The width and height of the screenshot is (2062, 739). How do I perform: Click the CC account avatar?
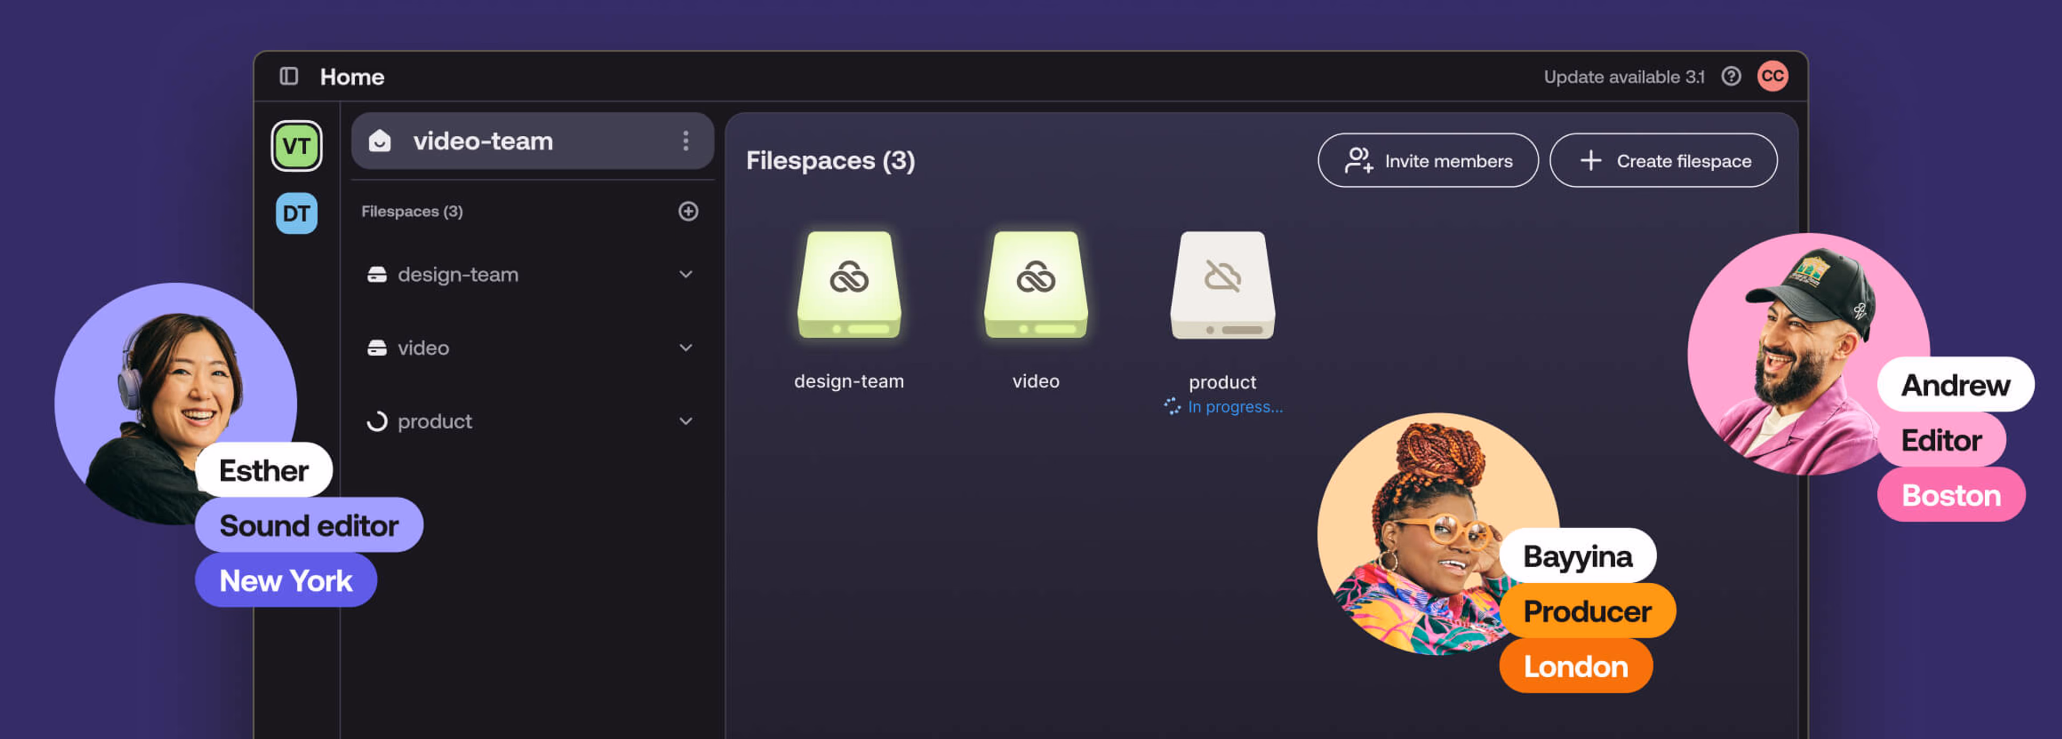click(x=1773, y=76)
